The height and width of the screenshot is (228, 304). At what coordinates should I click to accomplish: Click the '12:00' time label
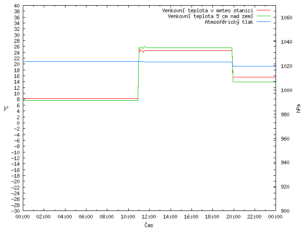(149, 217)
